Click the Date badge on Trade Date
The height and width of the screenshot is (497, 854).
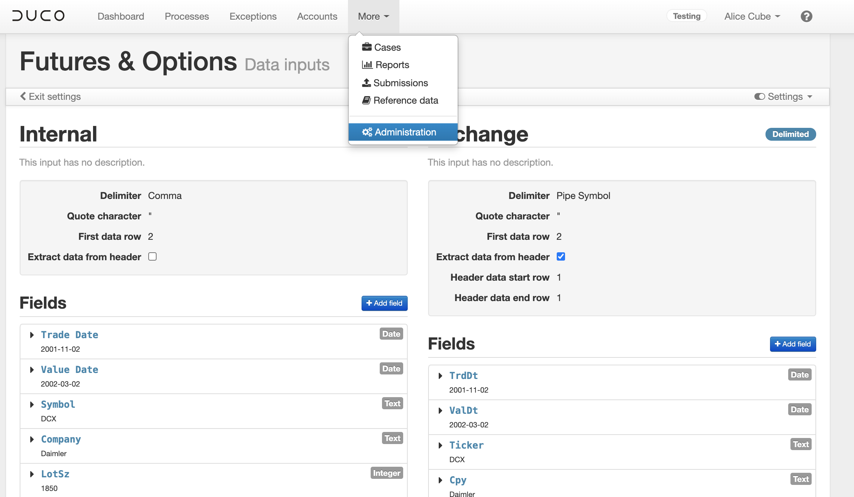[x=391, y=334]
